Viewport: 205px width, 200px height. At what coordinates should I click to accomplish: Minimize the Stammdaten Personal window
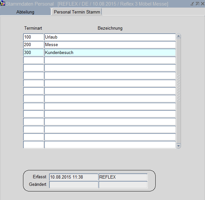pos(192,4)
